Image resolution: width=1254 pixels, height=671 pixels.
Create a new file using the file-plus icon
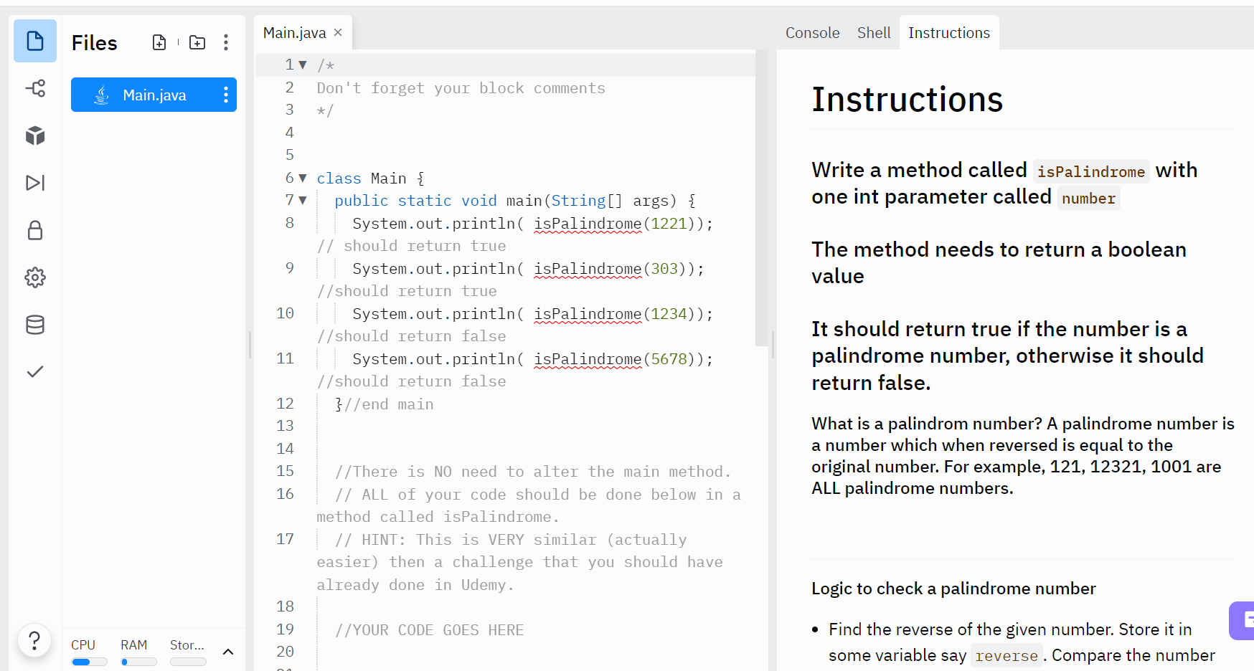(159, 42)
